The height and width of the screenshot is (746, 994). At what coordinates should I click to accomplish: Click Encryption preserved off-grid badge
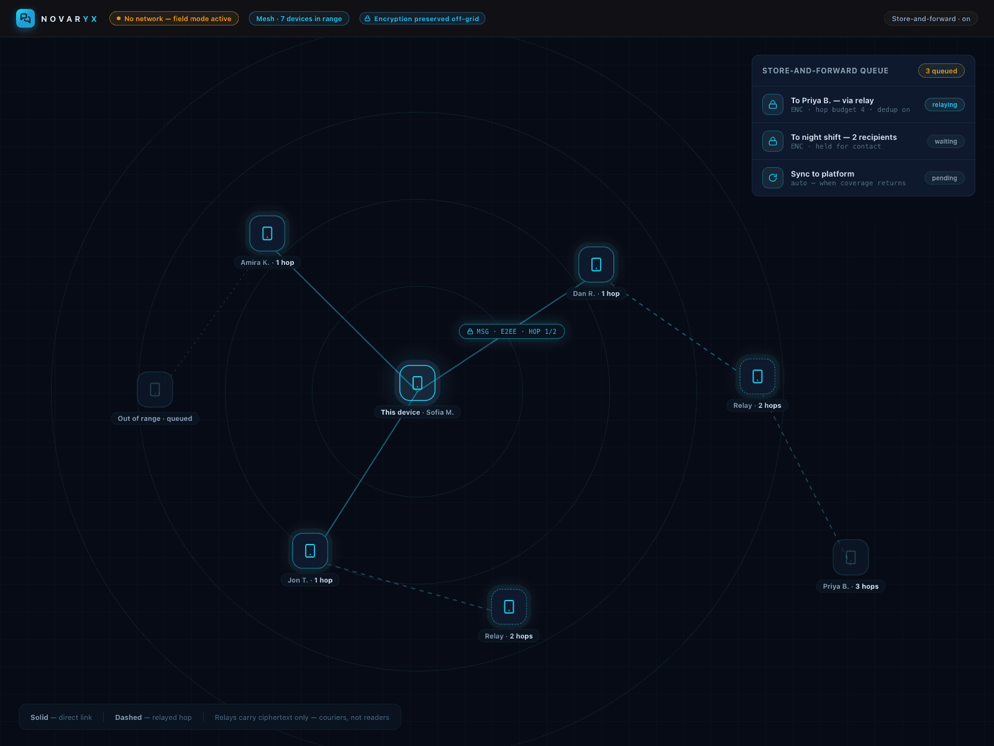click(x=422, y=19)
